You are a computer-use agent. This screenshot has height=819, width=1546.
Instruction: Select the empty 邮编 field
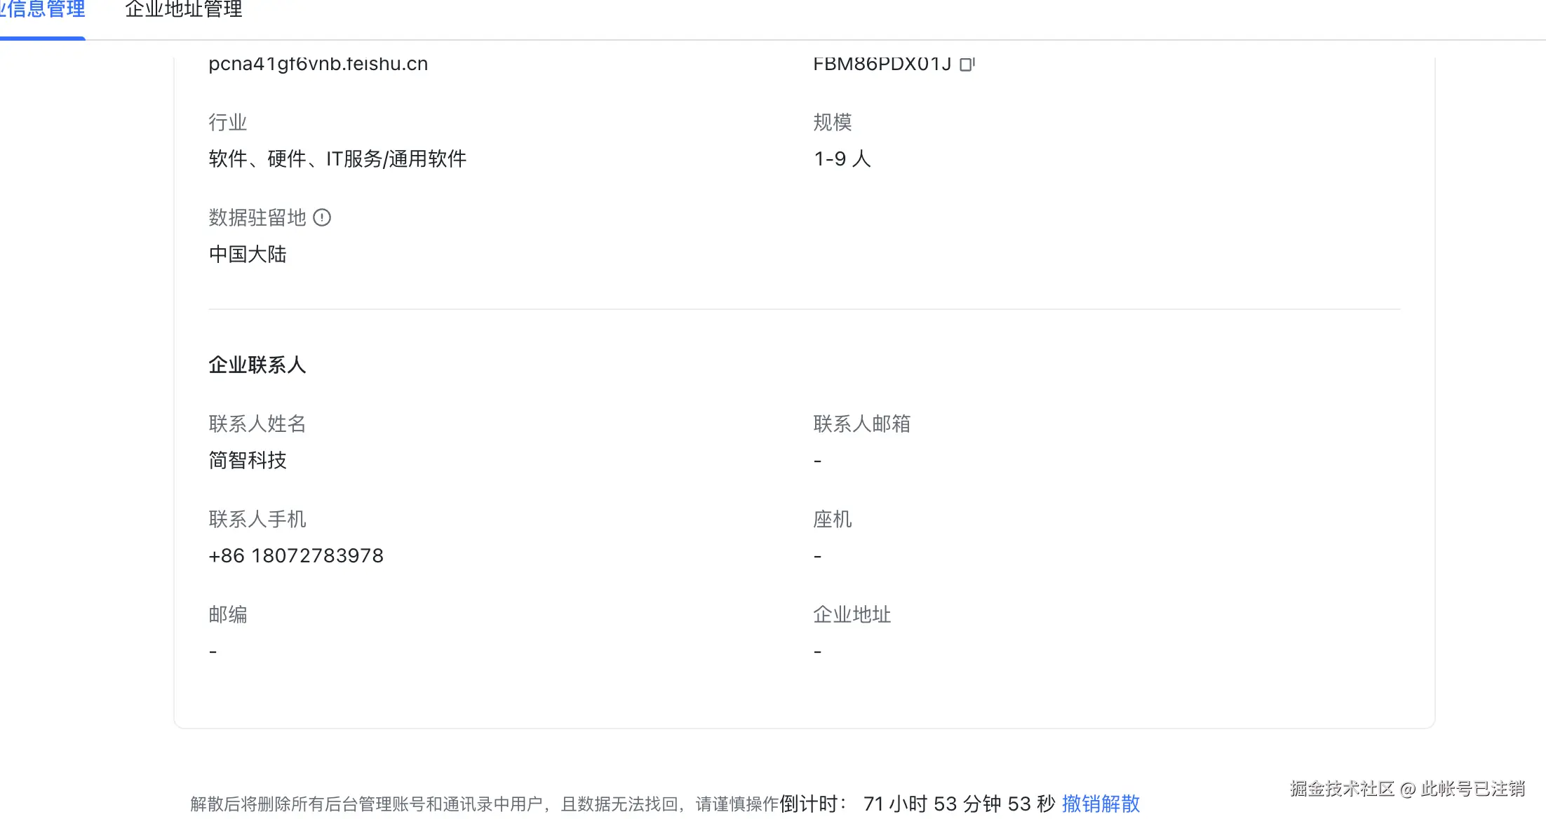click(213, 651)
